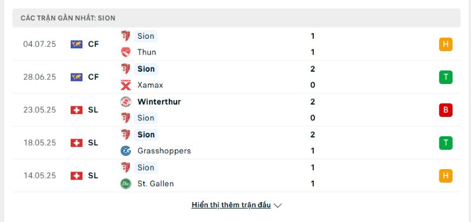The image size is (471, 222).
Task: Click the green T badge for Grasshoppers match
Action: pyautogui.click(x=446, y=143)
